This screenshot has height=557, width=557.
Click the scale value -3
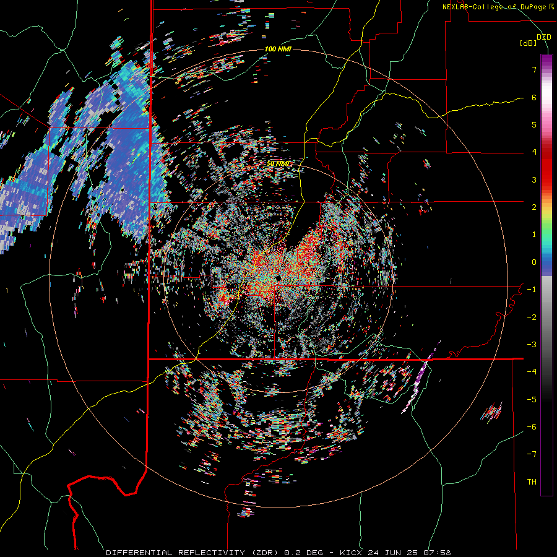click(x=532, y=345)
